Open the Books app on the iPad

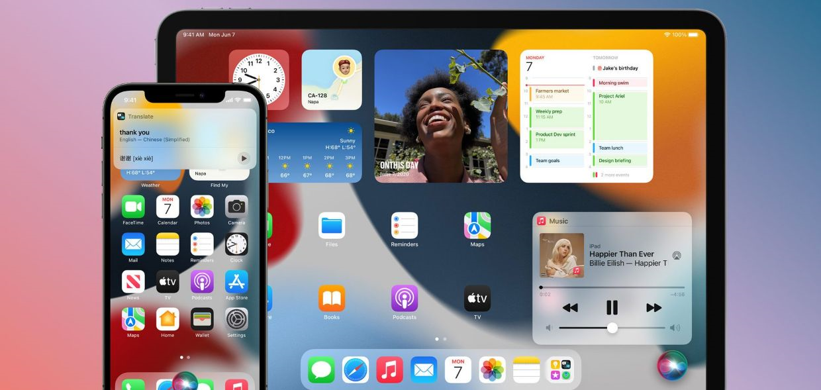click(x=332, y=299)
